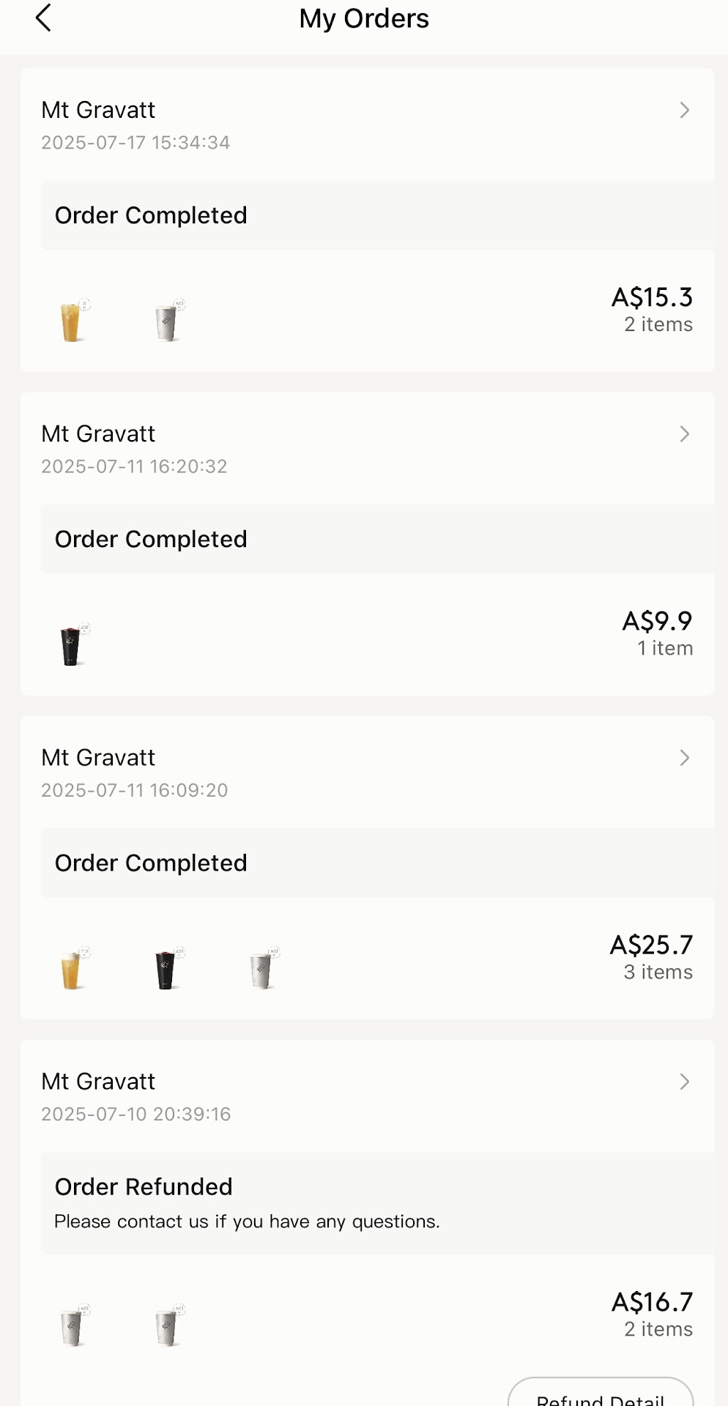
Task: Tap the back arrow icon
Action: tap(43, 18)
